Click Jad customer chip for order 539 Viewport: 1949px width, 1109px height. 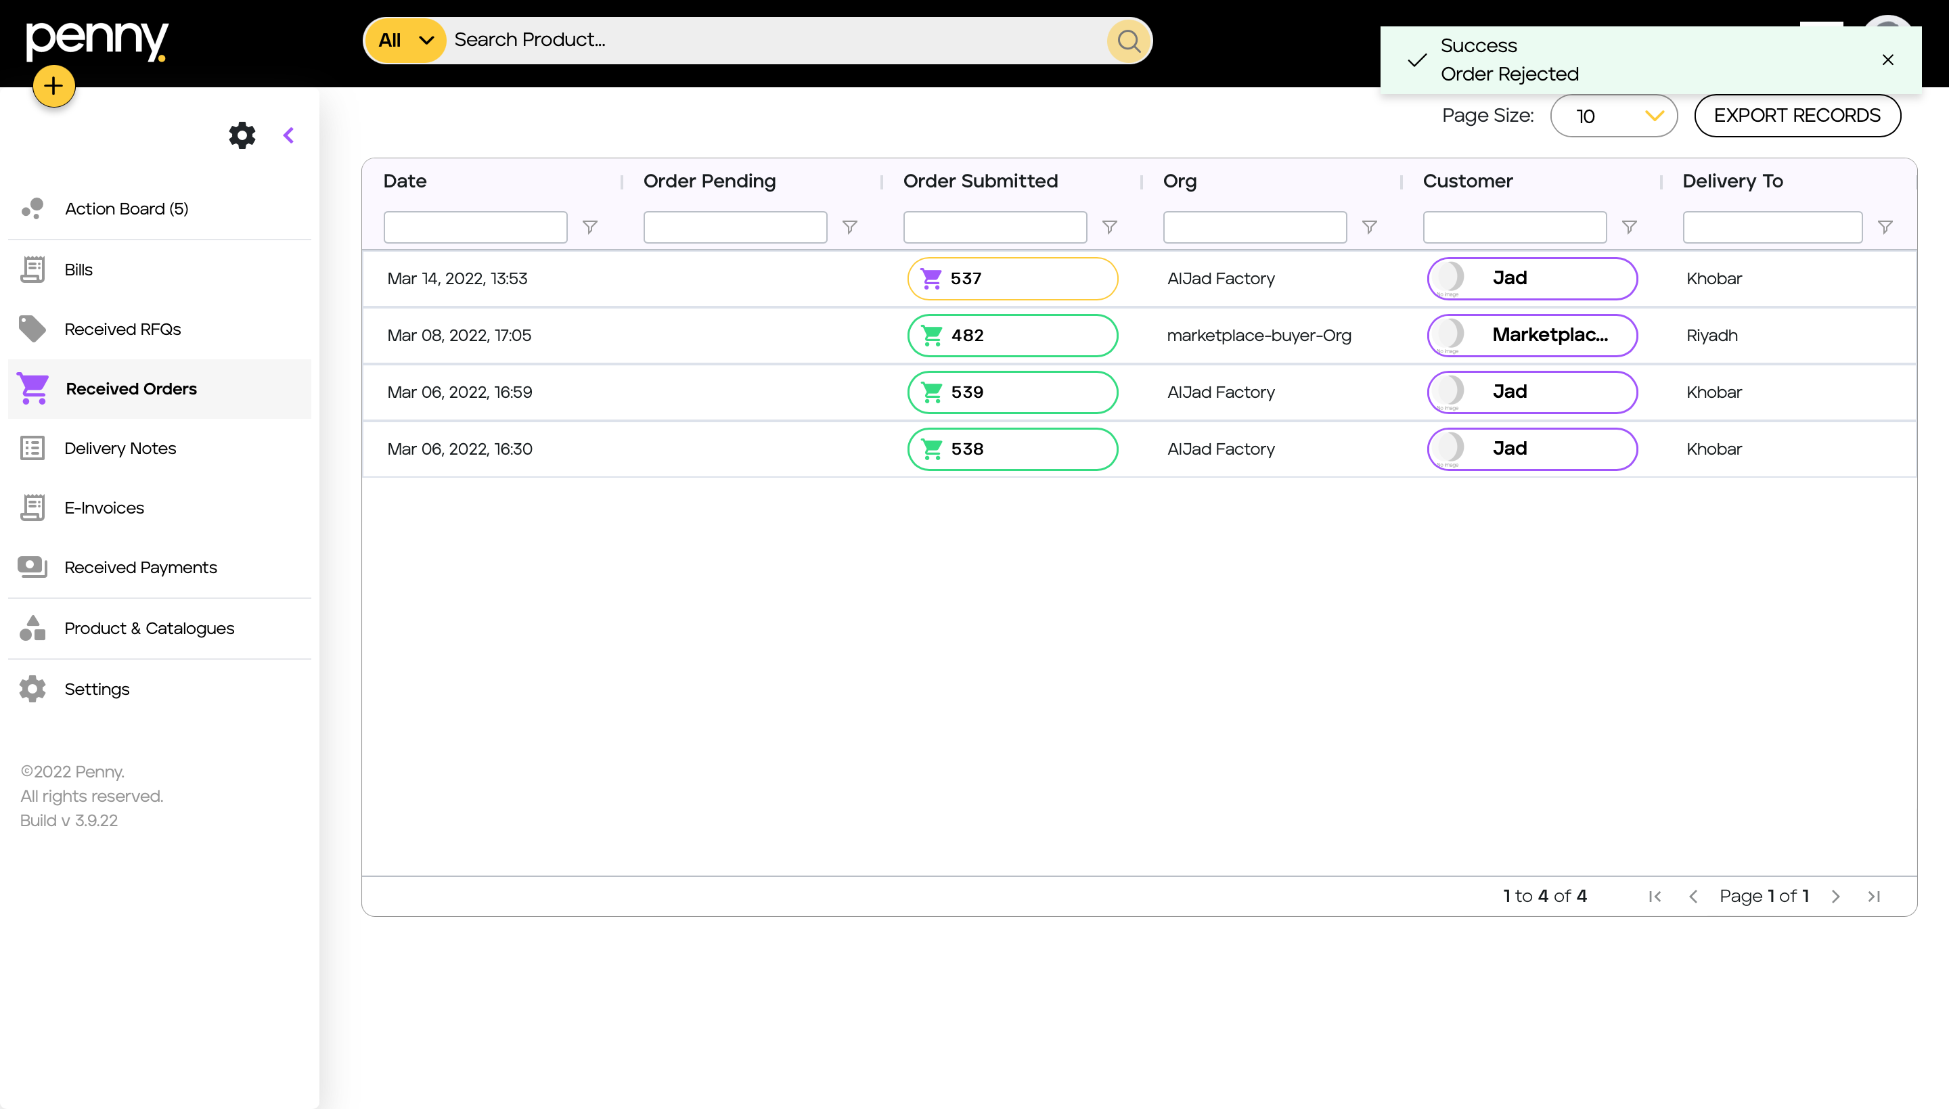[1531, 392]
